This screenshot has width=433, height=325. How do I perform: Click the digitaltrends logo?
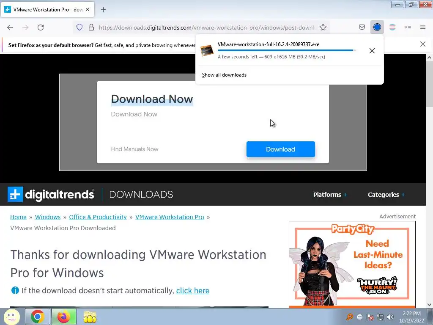(51, 194)
